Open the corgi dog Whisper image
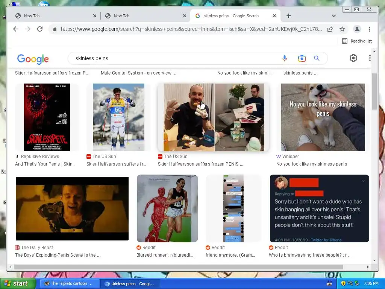The height and width of the screenshot is (289, 385). click(x=323, y=117)
